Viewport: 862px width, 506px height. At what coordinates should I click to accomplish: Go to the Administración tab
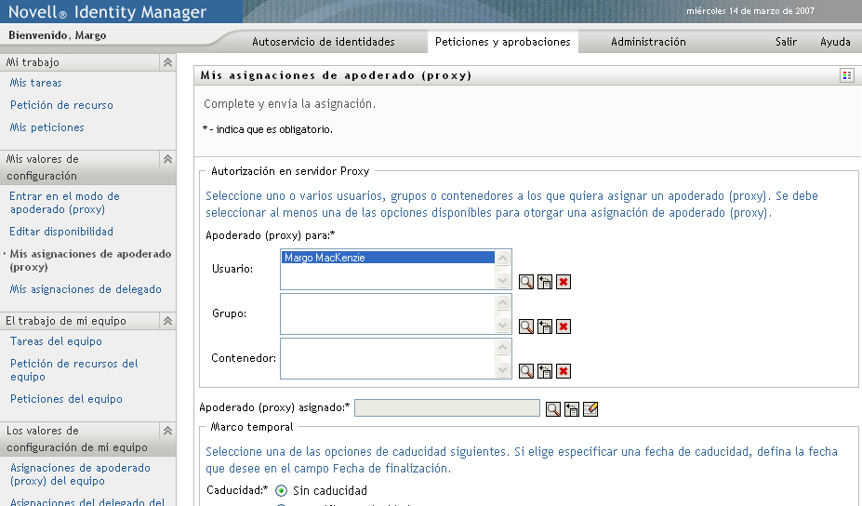(648, 42)
